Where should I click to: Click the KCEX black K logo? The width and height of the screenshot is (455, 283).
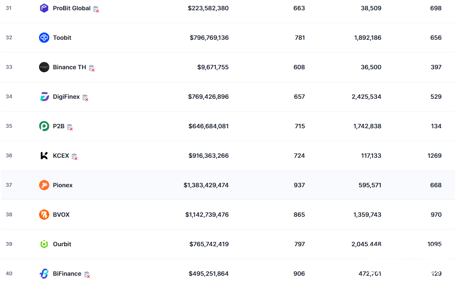pos(44,156)
